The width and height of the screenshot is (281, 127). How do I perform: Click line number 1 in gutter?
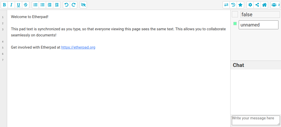click(x=3, y=17)
